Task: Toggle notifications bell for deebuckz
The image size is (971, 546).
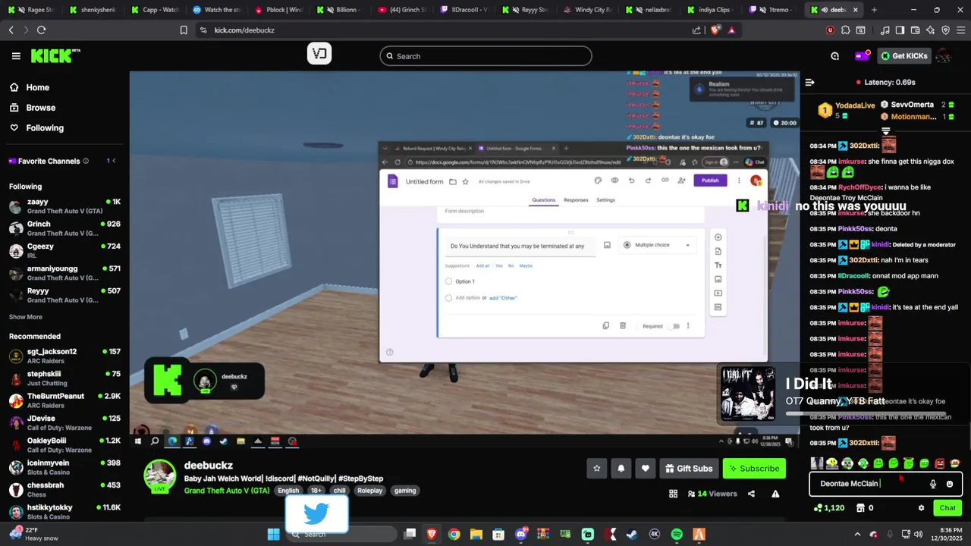Action: 621,469
